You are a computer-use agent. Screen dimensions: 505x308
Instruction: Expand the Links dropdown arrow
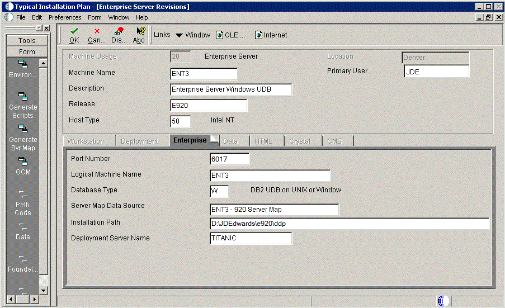[x=179, y=35]
